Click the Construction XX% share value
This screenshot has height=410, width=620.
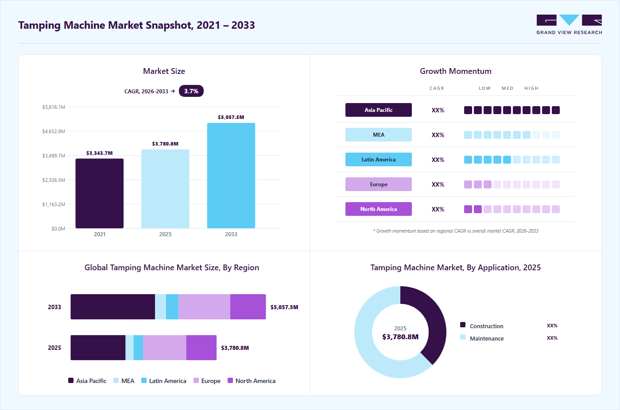pos(552,326)
